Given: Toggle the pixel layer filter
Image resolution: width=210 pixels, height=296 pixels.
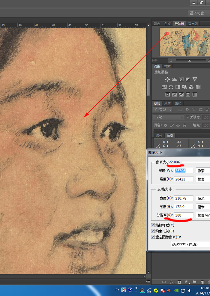Looking at the screenshot, I should [x=181, y=109].
